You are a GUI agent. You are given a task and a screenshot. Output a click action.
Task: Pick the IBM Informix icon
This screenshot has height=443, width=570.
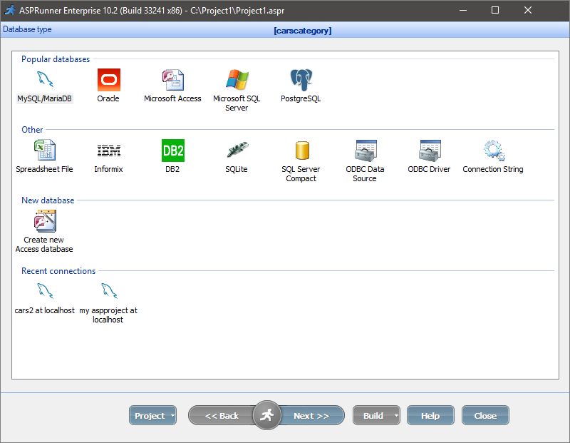pyautogui.click(x=109, y=151)
